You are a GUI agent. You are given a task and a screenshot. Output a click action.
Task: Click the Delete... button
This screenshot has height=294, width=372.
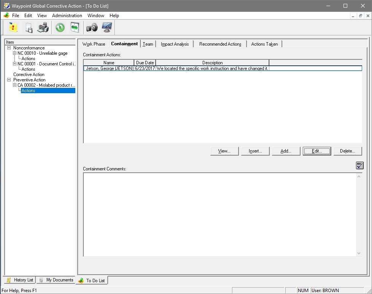348,151
